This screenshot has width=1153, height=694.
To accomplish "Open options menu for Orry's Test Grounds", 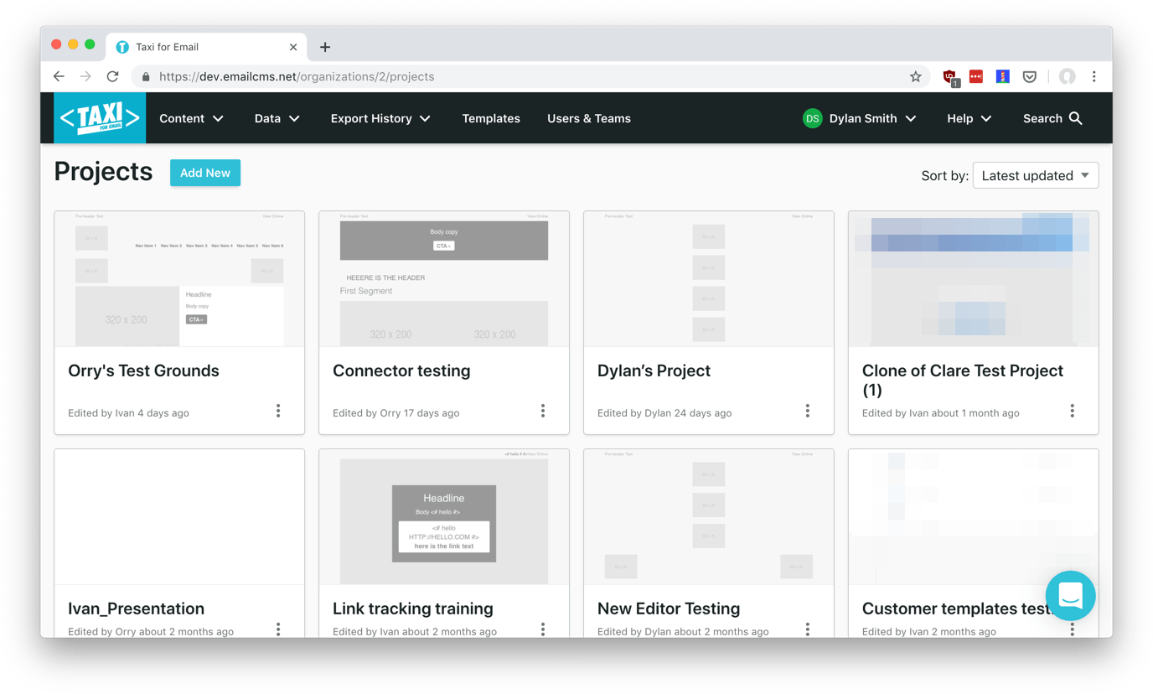I will coord(278,411).
